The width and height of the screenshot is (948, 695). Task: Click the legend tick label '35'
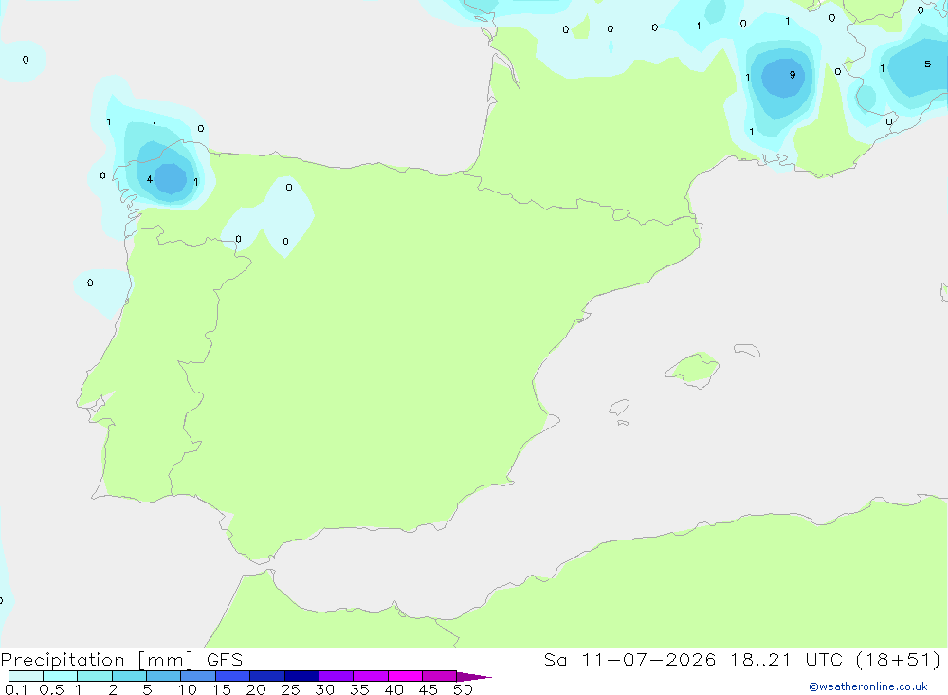click(x=359, y=689)
